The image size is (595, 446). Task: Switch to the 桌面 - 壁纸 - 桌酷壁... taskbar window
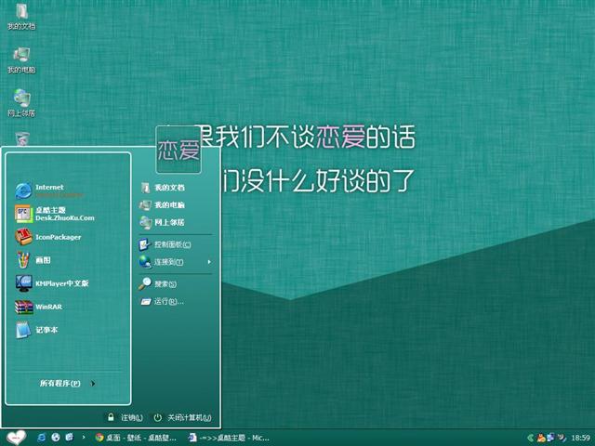[x=136, y=438]
